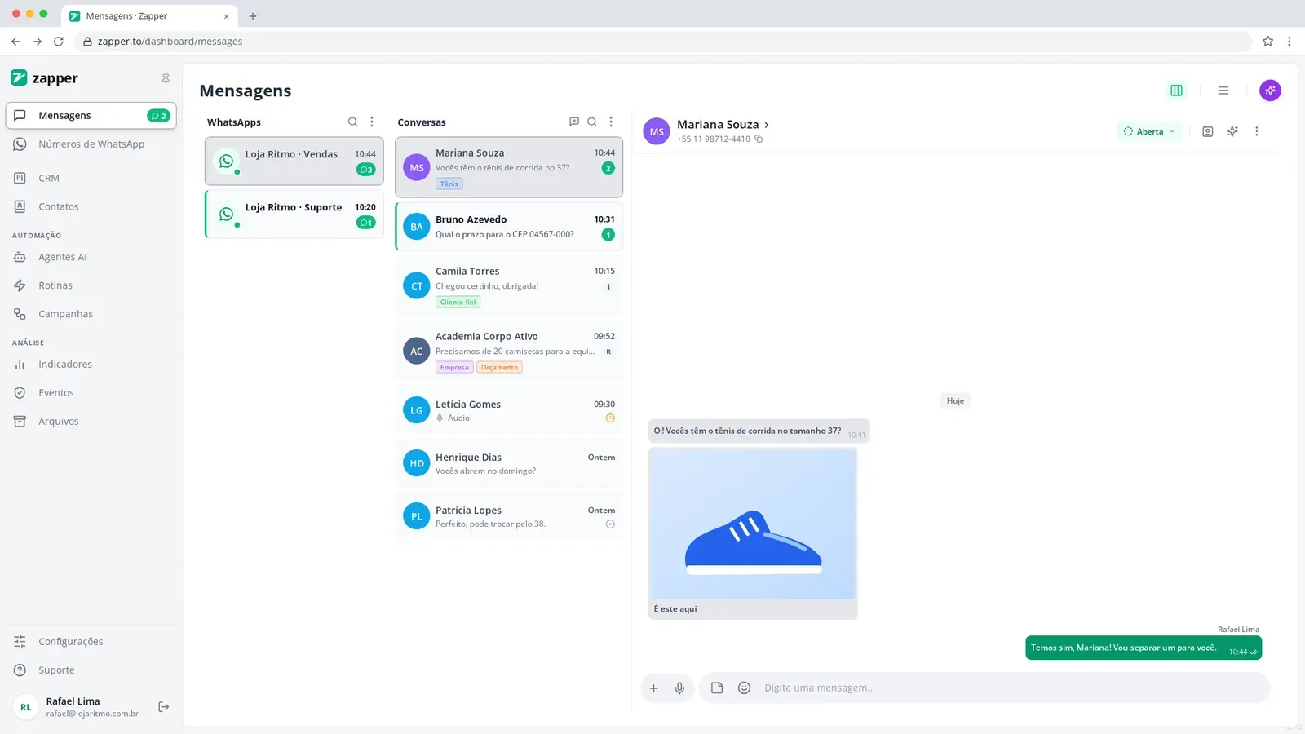
Task: Click the AI sparkle icon in chat header
Action: point(1232,131)
